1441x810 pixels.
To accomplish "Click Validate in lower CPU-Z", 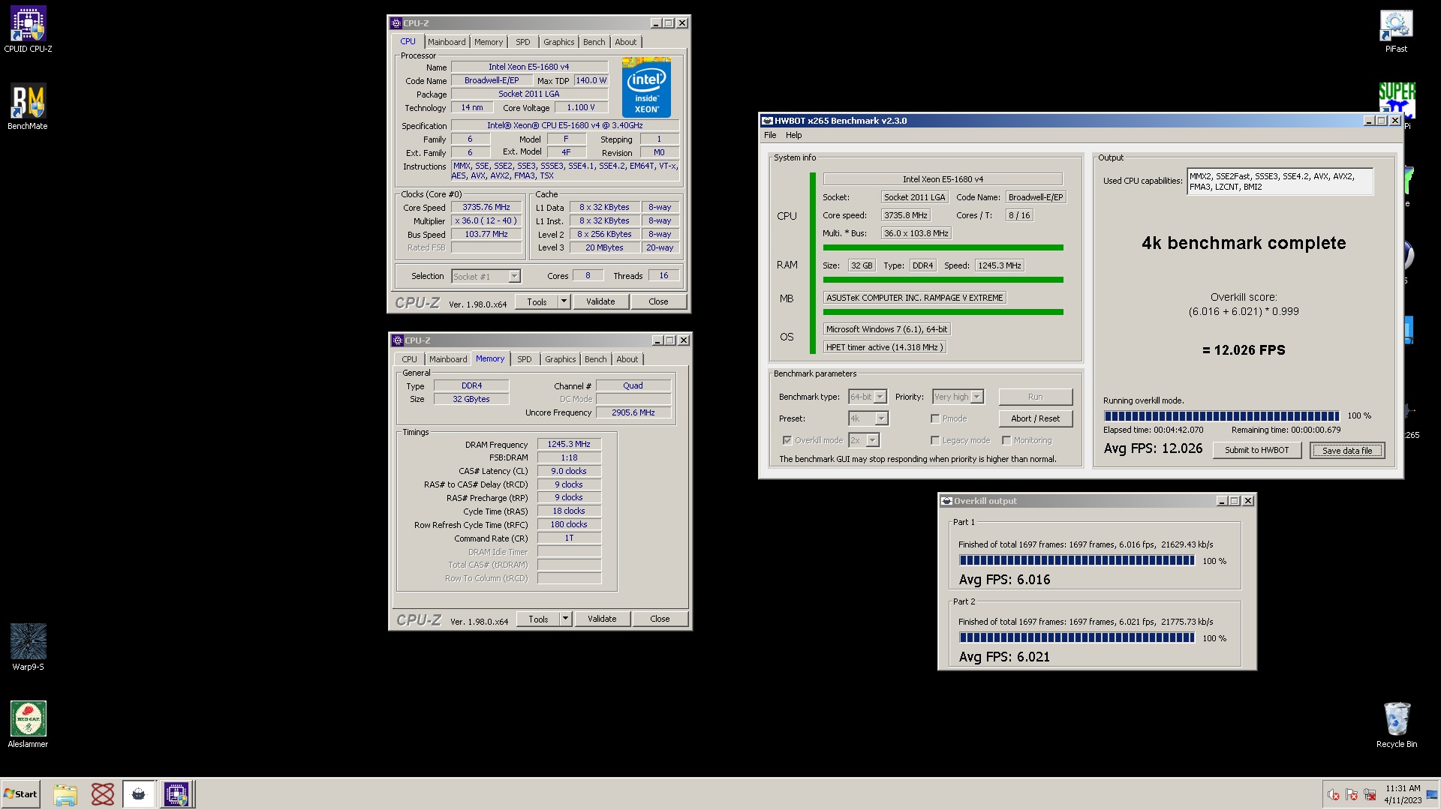I will pyautogui.click(x=602, y=619).
